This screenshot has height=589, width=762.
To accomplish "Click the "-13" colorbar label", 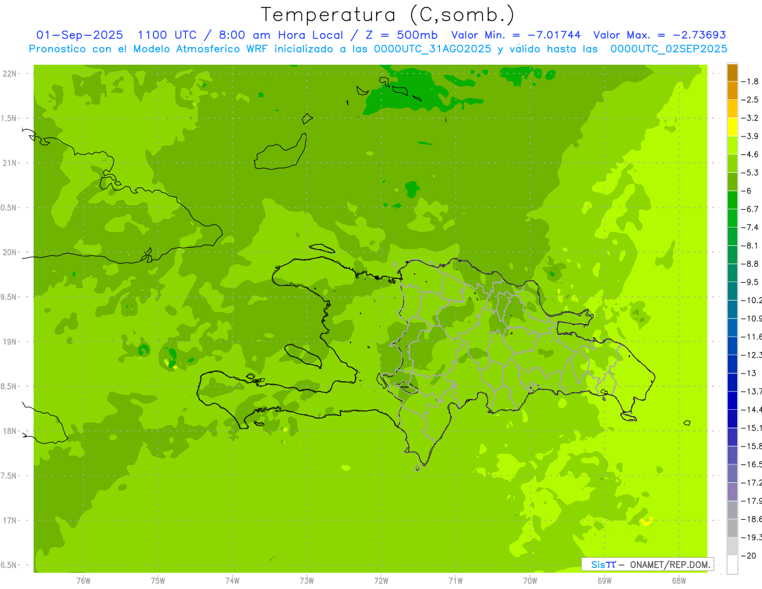I will (x=749, y=373).
